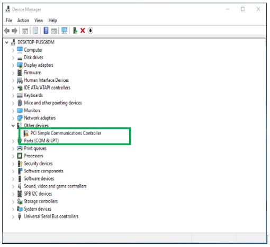The height and width of the screenshot is (247, 270).
Task: Click the Back arrow toolbar icon
Action: [7, 31]
